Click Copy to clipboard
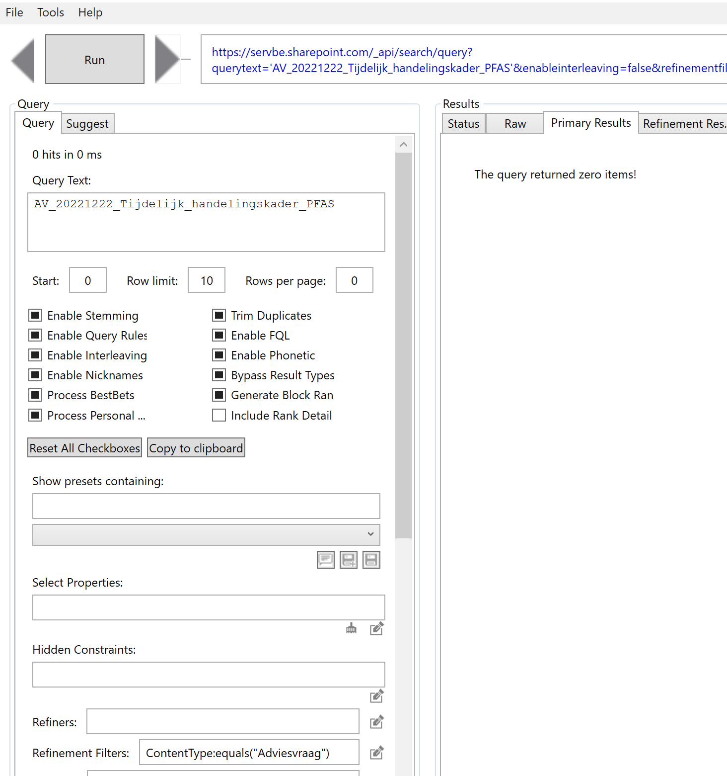Image resolution: width=727 pixels, height=776 pixels. (196, 448)
